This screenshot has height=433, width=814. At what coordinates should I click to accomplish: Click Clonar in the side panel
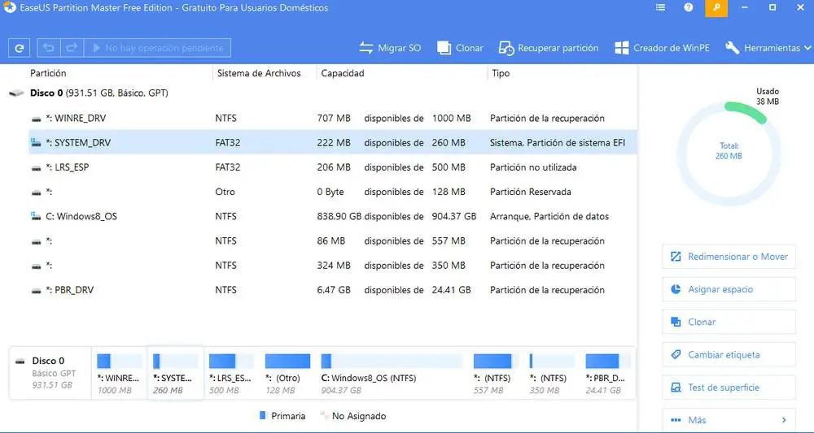tap(729, 322)
